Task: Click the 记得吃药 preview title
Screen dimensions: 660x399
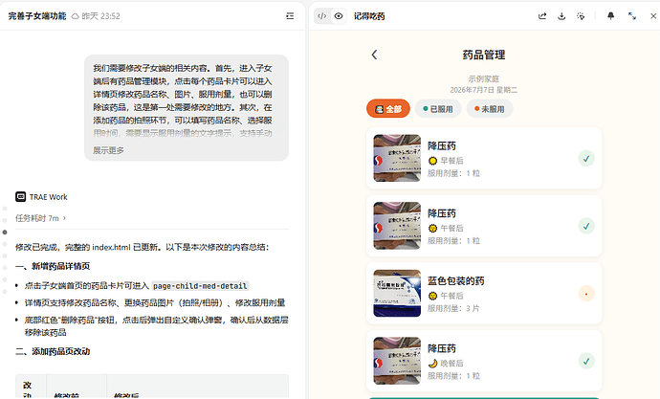Action: (x=369, y=16)
